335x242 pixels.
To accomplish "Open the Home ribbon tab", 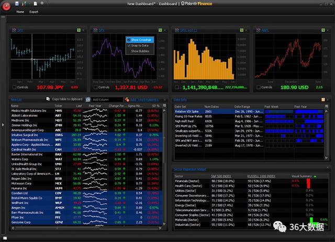I will pyautogui.click(x=20, y=12).
